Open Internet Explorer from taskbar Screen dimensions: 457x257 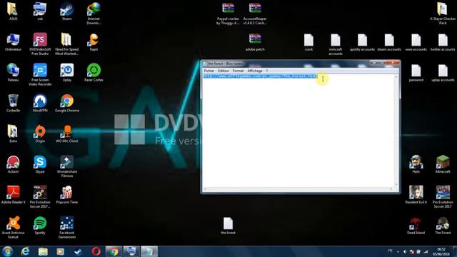click(x=26, y=251)
